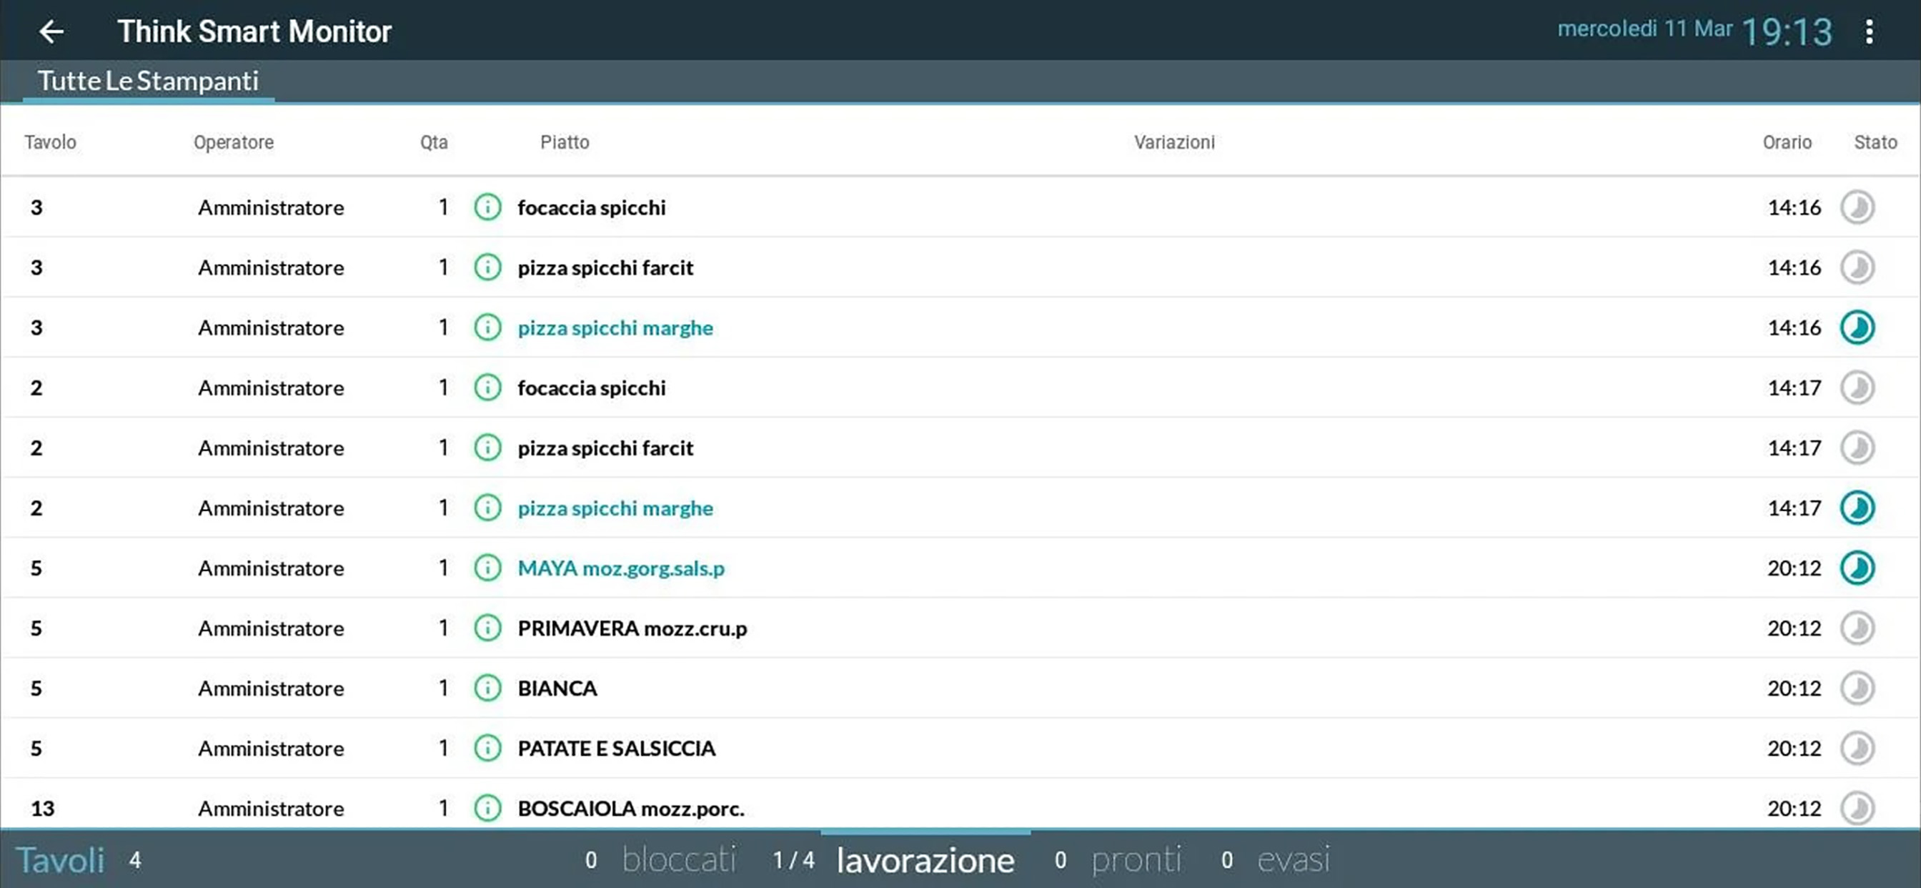Switch to the bloccati tab

pos(679,859)
